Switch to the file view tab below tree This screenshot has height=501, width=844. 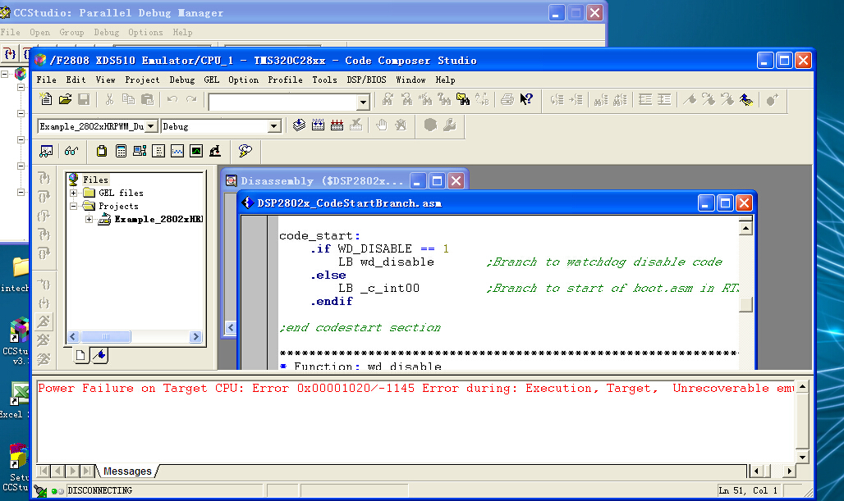tap(80, 355)
